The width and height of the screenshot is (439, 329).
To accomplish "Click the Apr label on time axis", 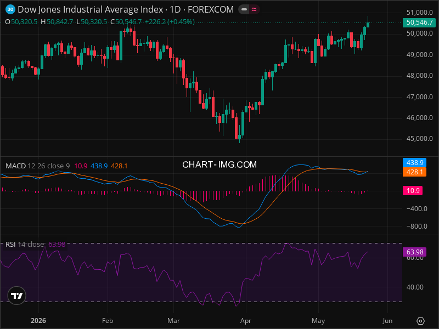I will point(246,321).
